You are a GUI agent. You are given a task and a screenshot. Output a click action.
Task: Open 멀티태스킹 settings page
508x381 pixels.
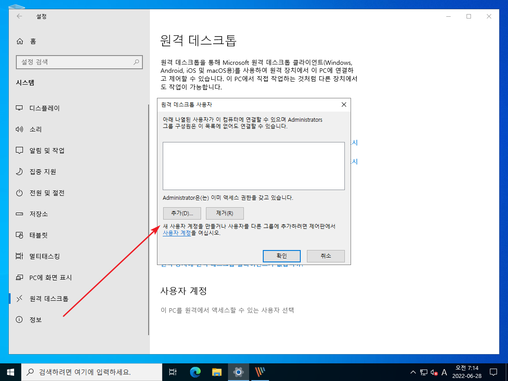(45, 256)
